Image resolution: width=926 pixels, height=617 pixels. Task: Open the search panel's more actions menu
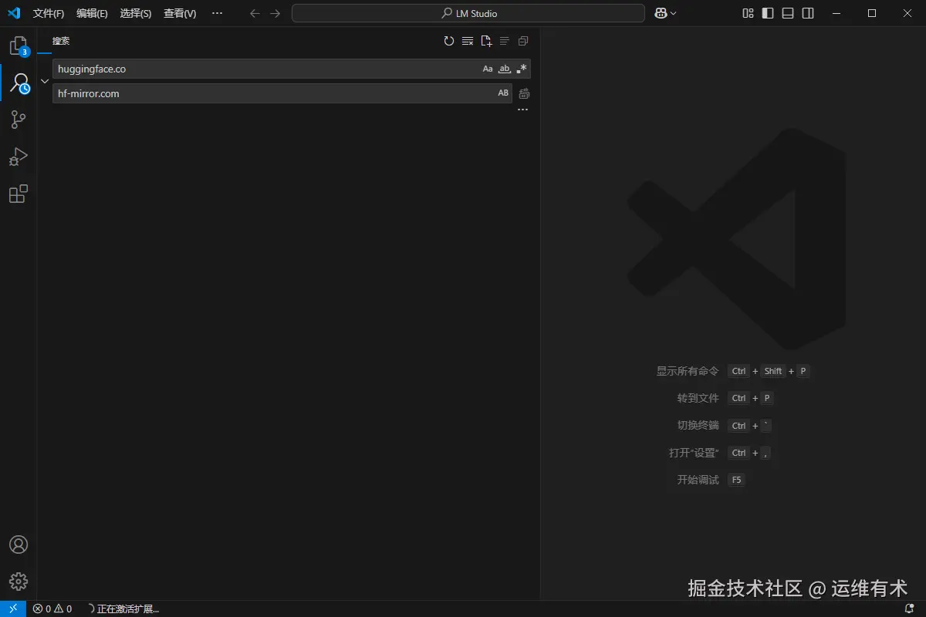(522, 109)
